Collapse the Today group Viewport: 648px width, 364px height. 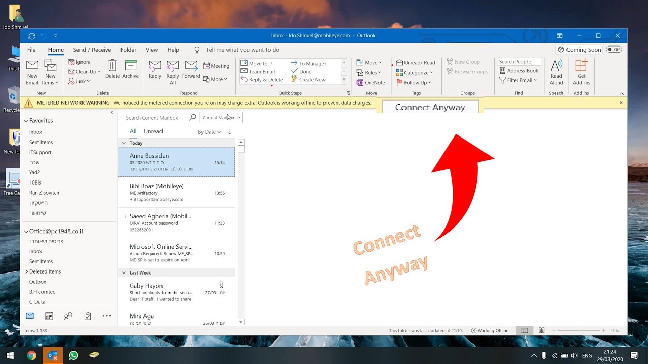coord(124,143)
